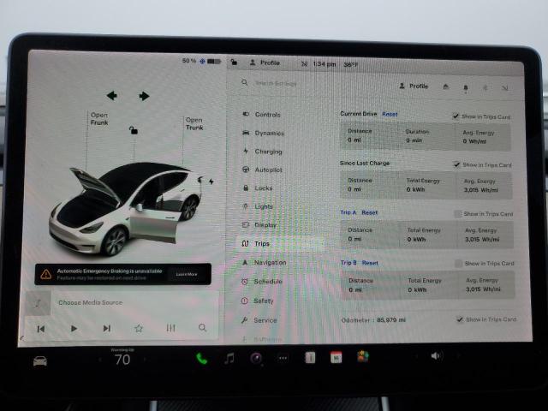Screen dimensions: 548x411
Task: Open the Controls settings menu
Action: pos(261,114)
